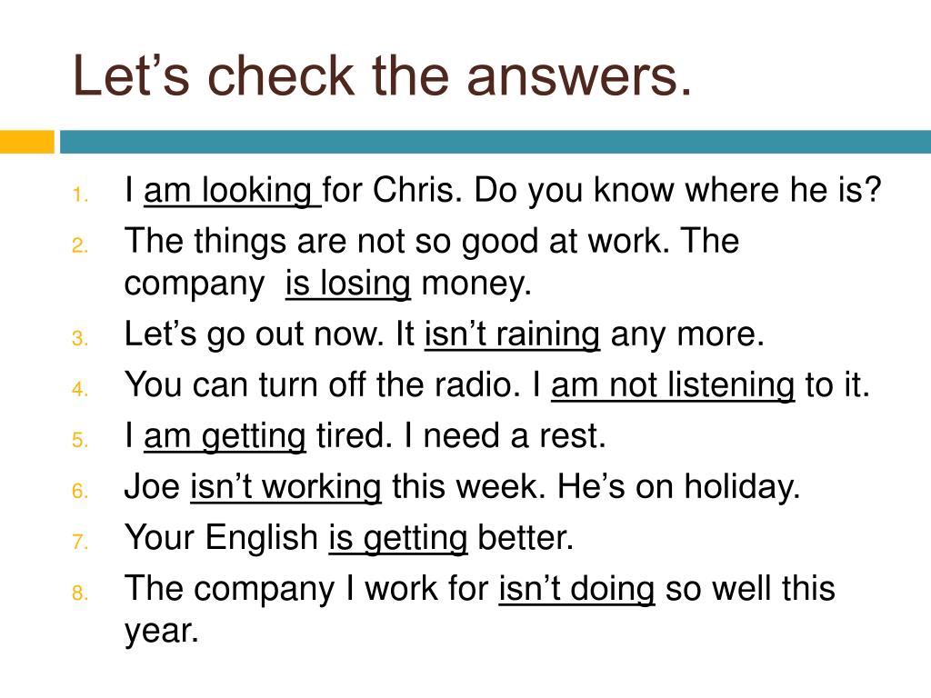Click the teal horizontal divider bar
This screenshot has height=698, width=931.
tap(496, 142)
